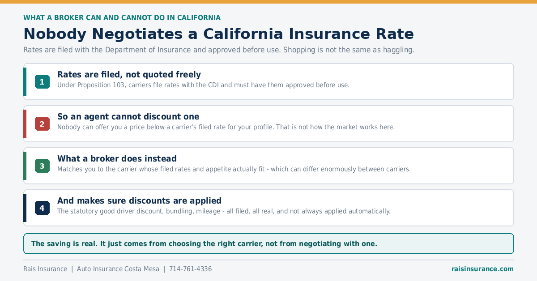Click the subtitle about Department of Insurance
This screenshot has width=537, height=281.
point(219,50)
